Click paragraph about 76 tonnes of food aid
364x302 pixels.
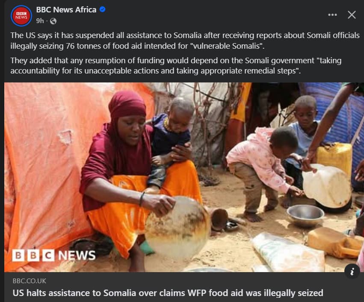(185, 41)
